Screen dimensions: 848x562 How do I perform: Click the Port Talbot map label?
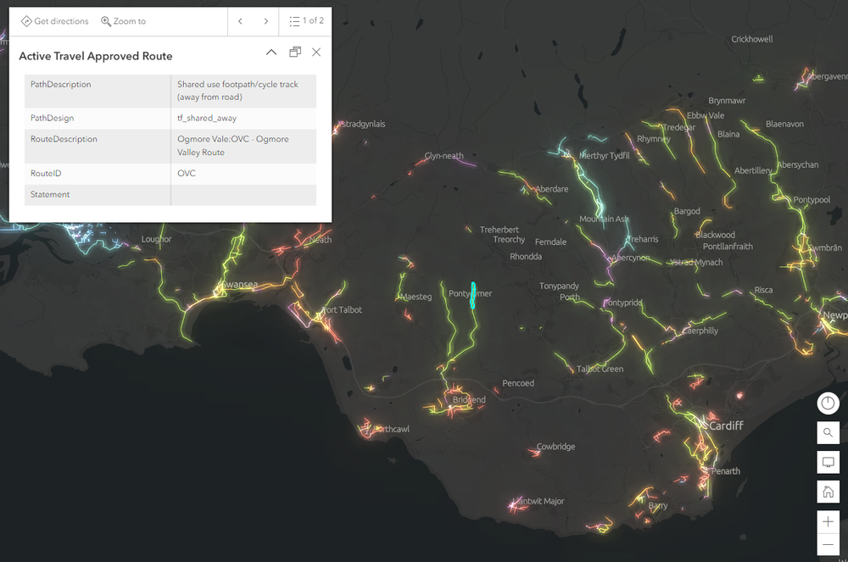[x=343, y=309]
